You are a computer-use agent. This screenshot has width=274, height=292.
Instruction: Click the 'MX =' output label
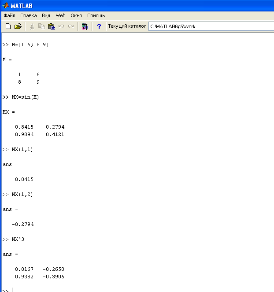(8, 112)
